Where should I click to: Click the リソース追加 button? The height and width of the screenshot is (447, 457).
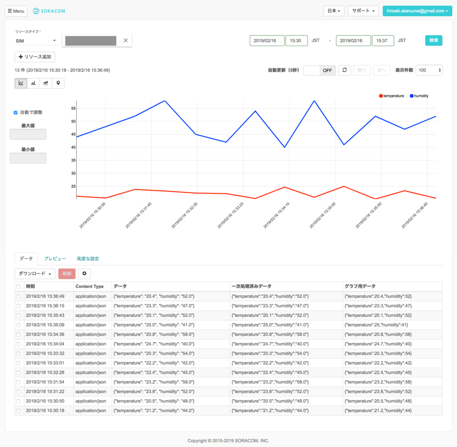click(x=35, y=57)
